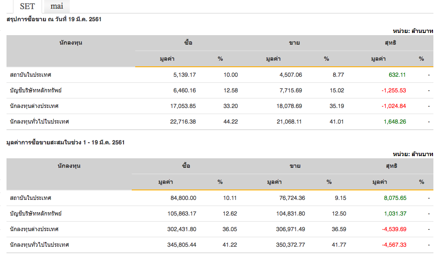This screenshot has width=436, height=255.
Task: Click cumulative sell value 350,372.77
Action: point(290,245)
